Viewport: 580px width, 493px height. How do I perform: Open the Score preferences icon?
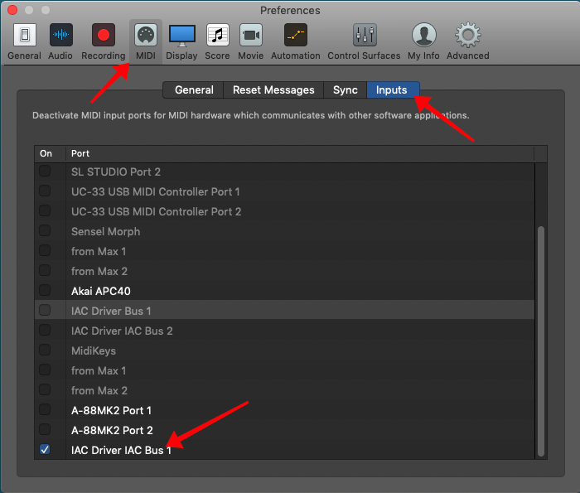point(218,35)
